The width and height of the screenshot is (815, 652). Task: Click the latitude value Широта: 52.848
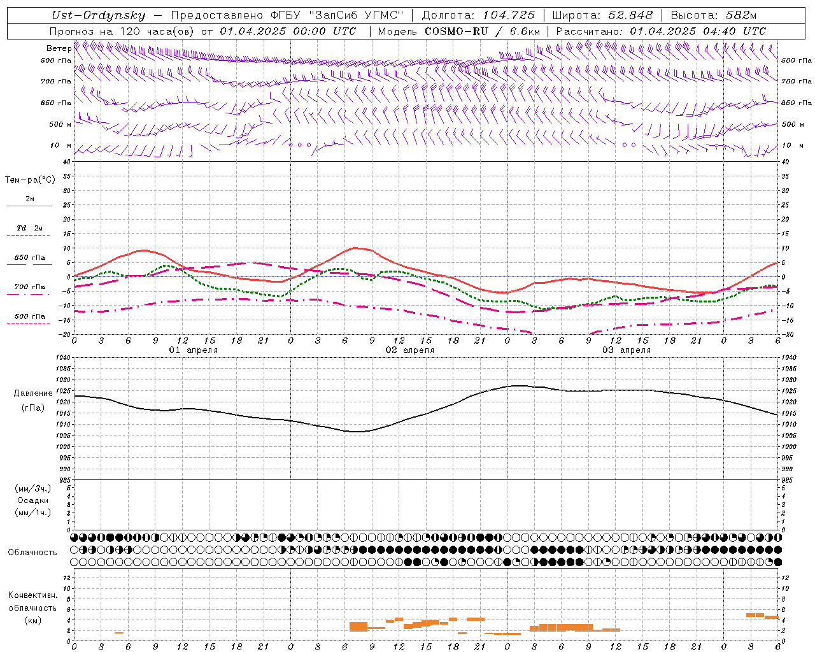(x=602, y=15)
